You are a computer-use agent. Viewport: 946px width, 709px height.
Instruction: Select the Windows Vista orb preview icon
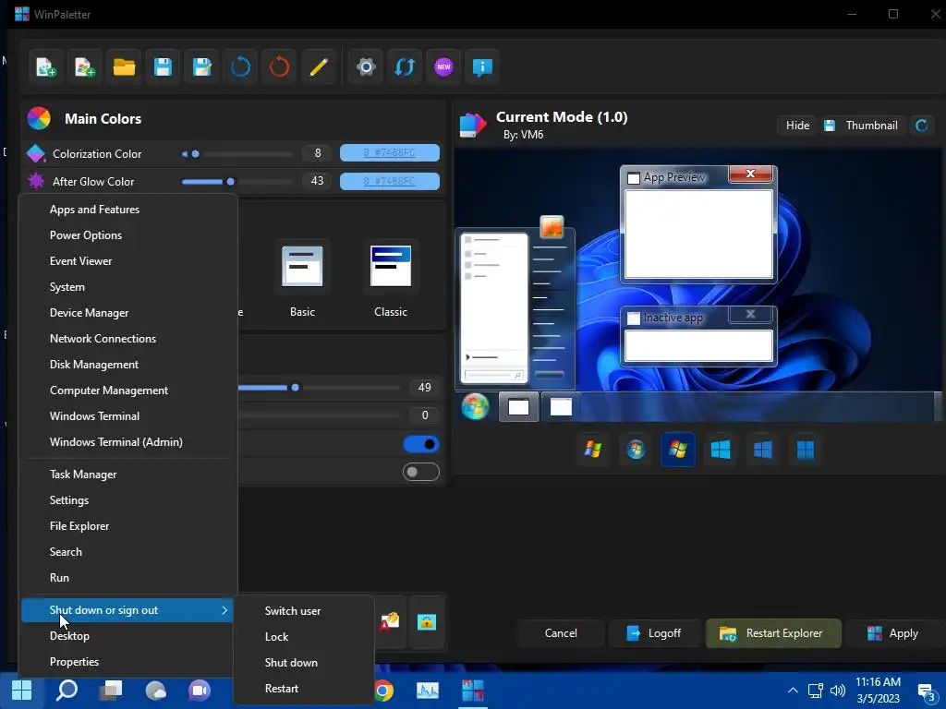636,450
